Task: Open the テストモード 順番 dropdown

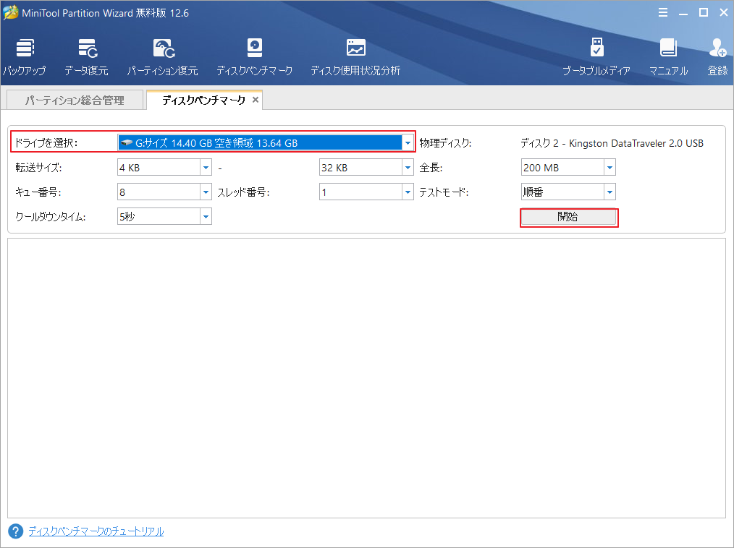Action: [x=609, y=192]
